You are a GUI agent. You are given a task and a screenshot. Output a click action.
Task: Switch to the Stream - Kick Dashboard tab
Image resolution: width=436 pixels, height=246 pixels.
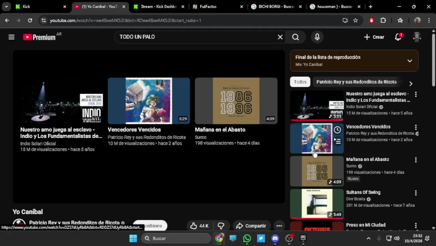159,6
